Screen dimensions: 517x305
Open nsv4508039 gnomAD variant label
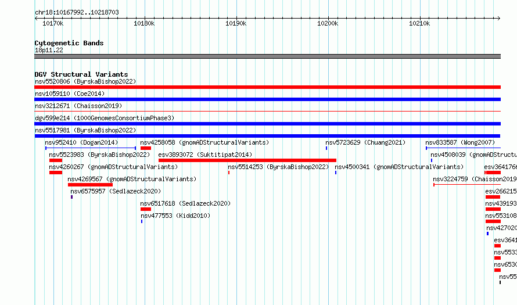tap(473, 155)
